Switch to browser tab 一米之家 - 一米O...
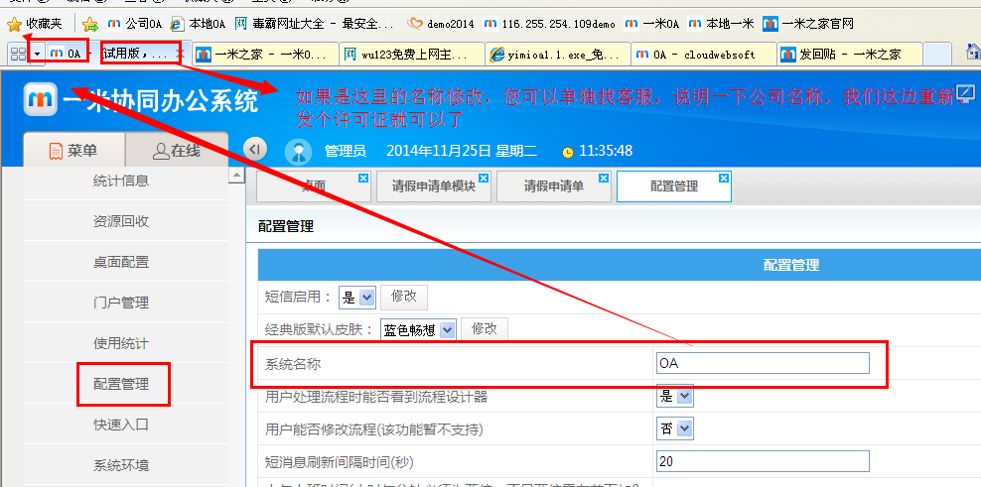The image size is (981, 487). pos(265,55)
